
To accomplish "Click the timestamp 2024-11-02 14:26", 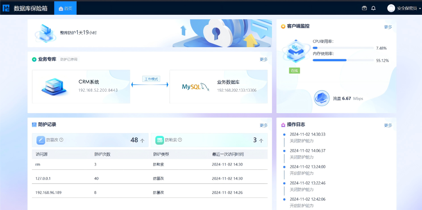I will [x=227, y=192].
